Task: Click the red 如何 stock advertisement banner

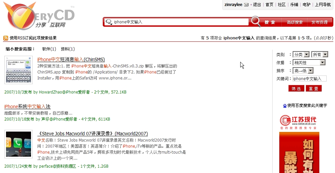Action: click(x=299, y=153)
